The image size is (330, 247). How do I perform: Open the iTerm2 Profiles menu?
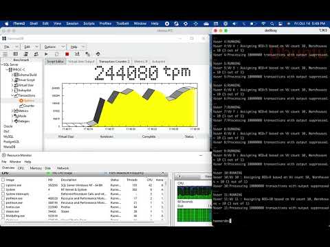coord(105,23)
